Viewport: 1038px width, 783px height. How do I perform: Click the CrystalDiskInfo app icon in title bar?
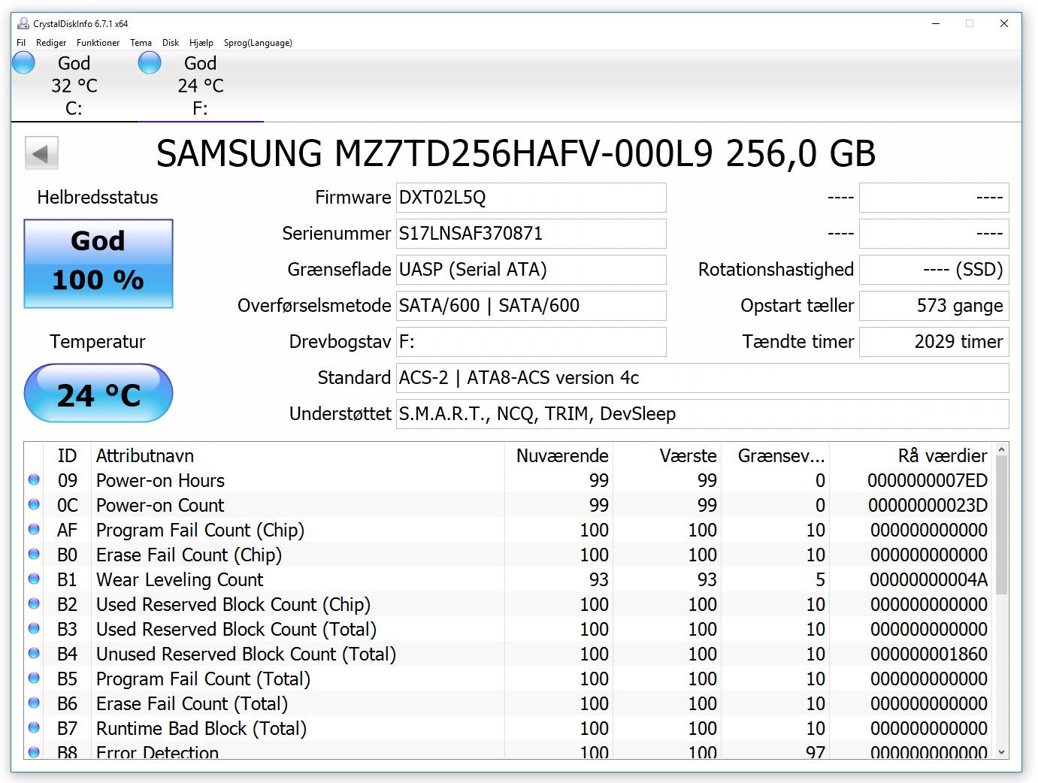pos(23,23)
